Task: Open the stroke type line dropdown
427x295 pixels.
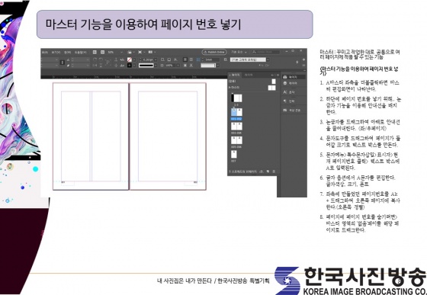Action: (x=156, y=66)
